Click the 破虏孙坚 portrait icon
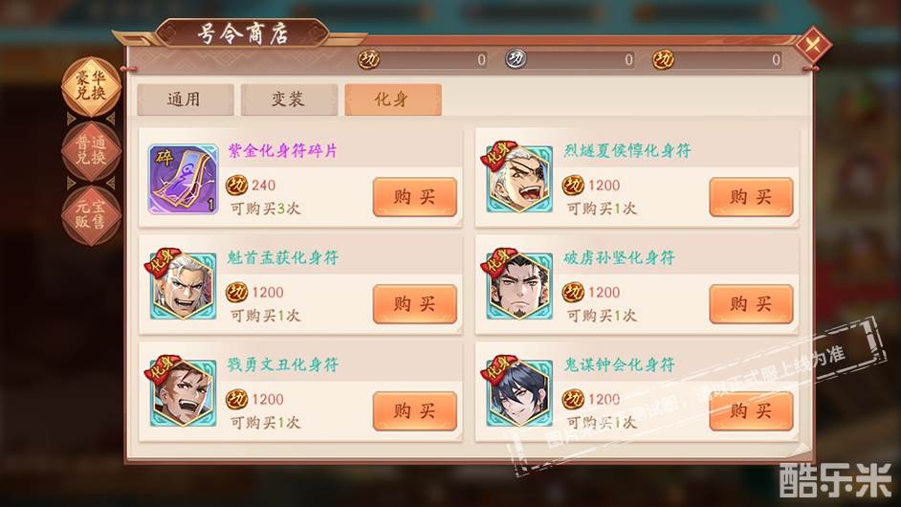 (517, 285)
